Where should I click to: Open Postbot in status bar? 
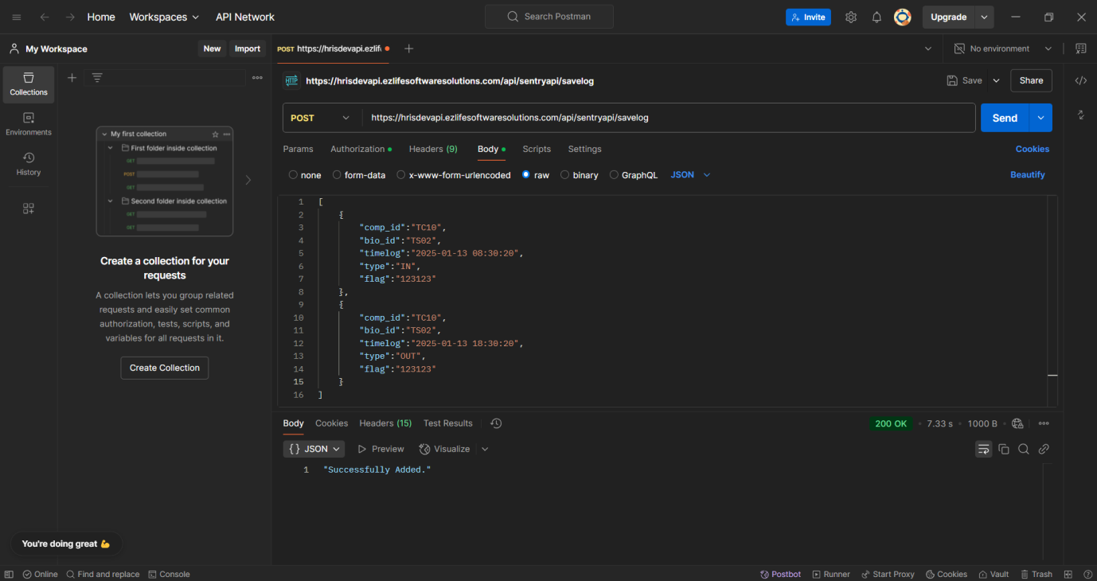(780, 574)
